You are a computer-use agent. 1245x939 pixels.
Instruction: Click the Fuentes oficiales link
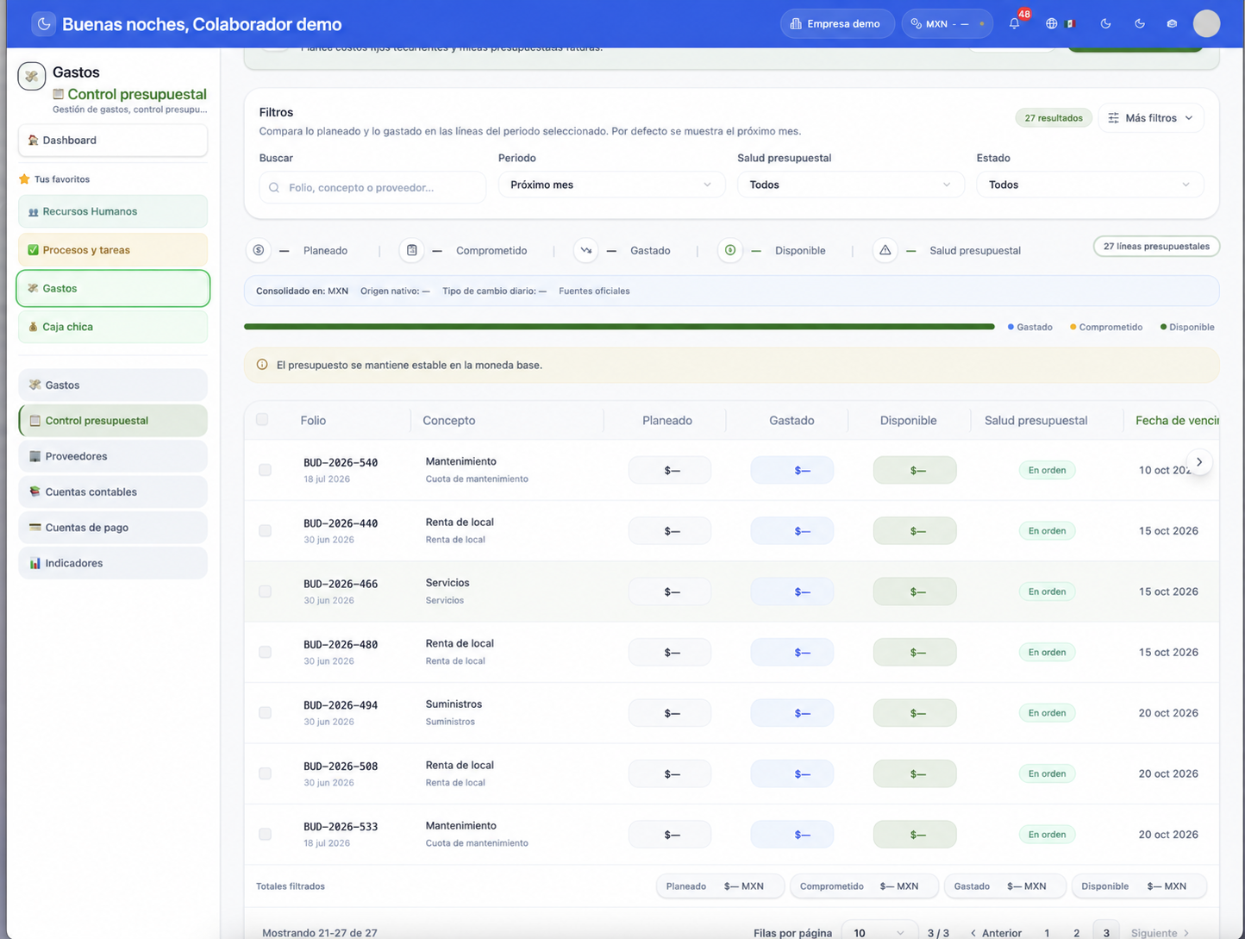pyautogui.click(x=594, y=291)
